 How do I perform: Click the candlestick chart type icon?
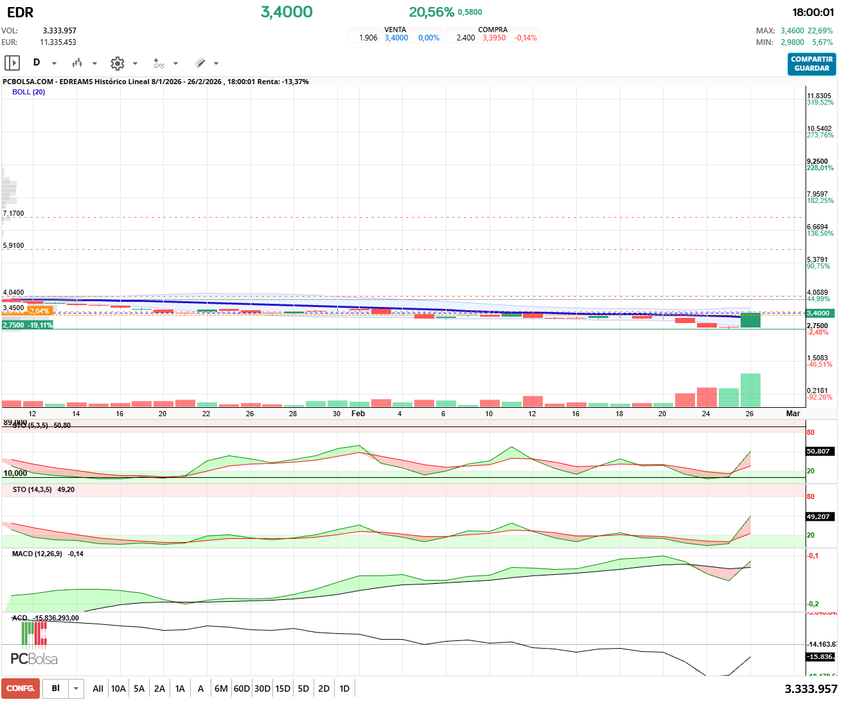[x=77, y=63]
